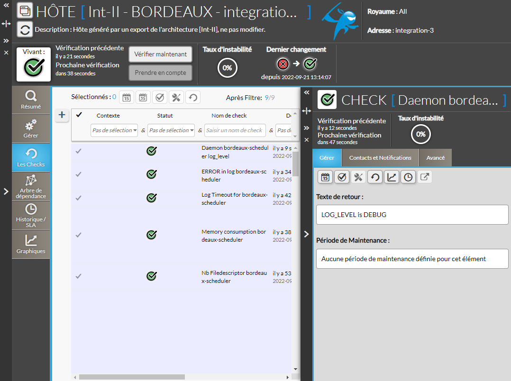Open the Graphiques sidebar section
511x381 pixels.
tap(31, 245)
